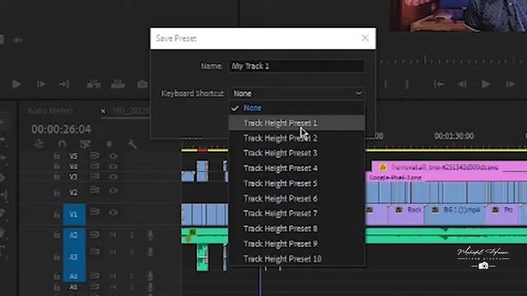Select Track Height Preset 8 in list
The image size is (527, 296).
pyautogui.click(x=296, y=229)
